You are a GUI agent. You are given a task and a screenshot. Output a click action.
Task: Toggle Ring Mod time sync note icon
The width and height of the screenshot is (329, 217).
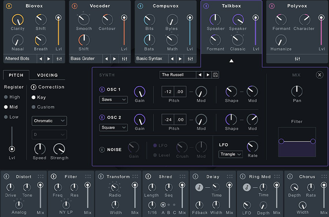[x=247, y=187]
